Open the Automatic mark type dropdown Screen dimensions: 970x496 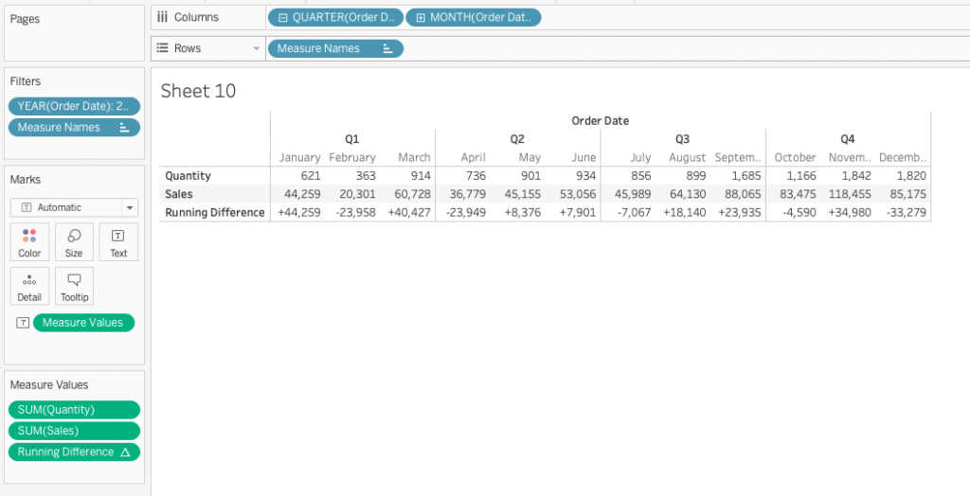tap(129, 207)
